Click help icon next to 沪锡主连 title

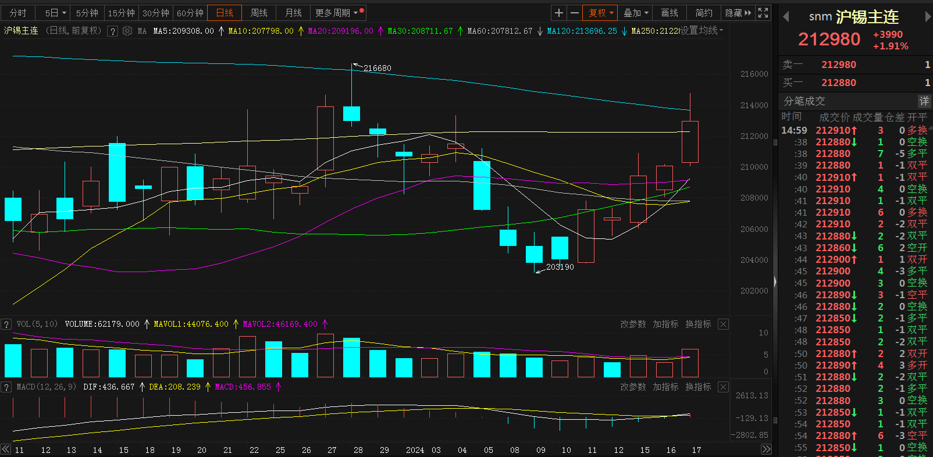click(113, 31)
